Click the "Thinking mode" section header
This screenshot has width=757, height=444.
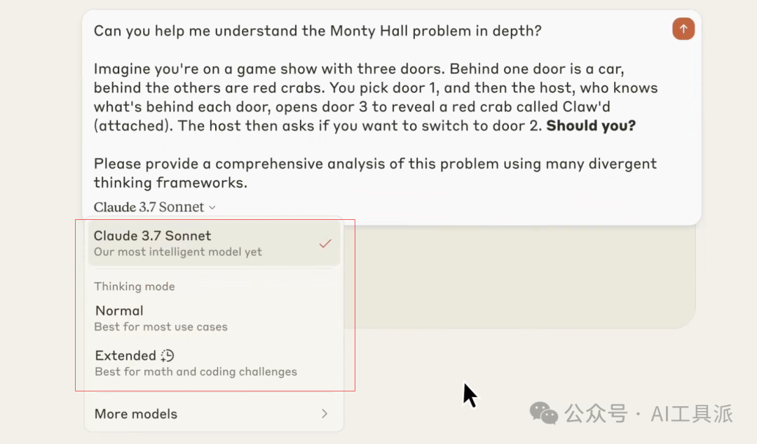135,286
